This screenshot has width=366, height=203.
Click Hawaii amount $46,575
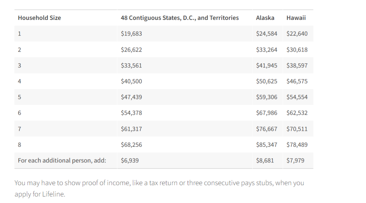coord(297,81)
